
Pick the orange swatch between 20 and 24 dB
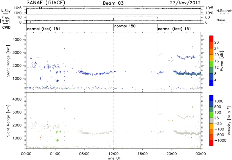pos(211,51)
